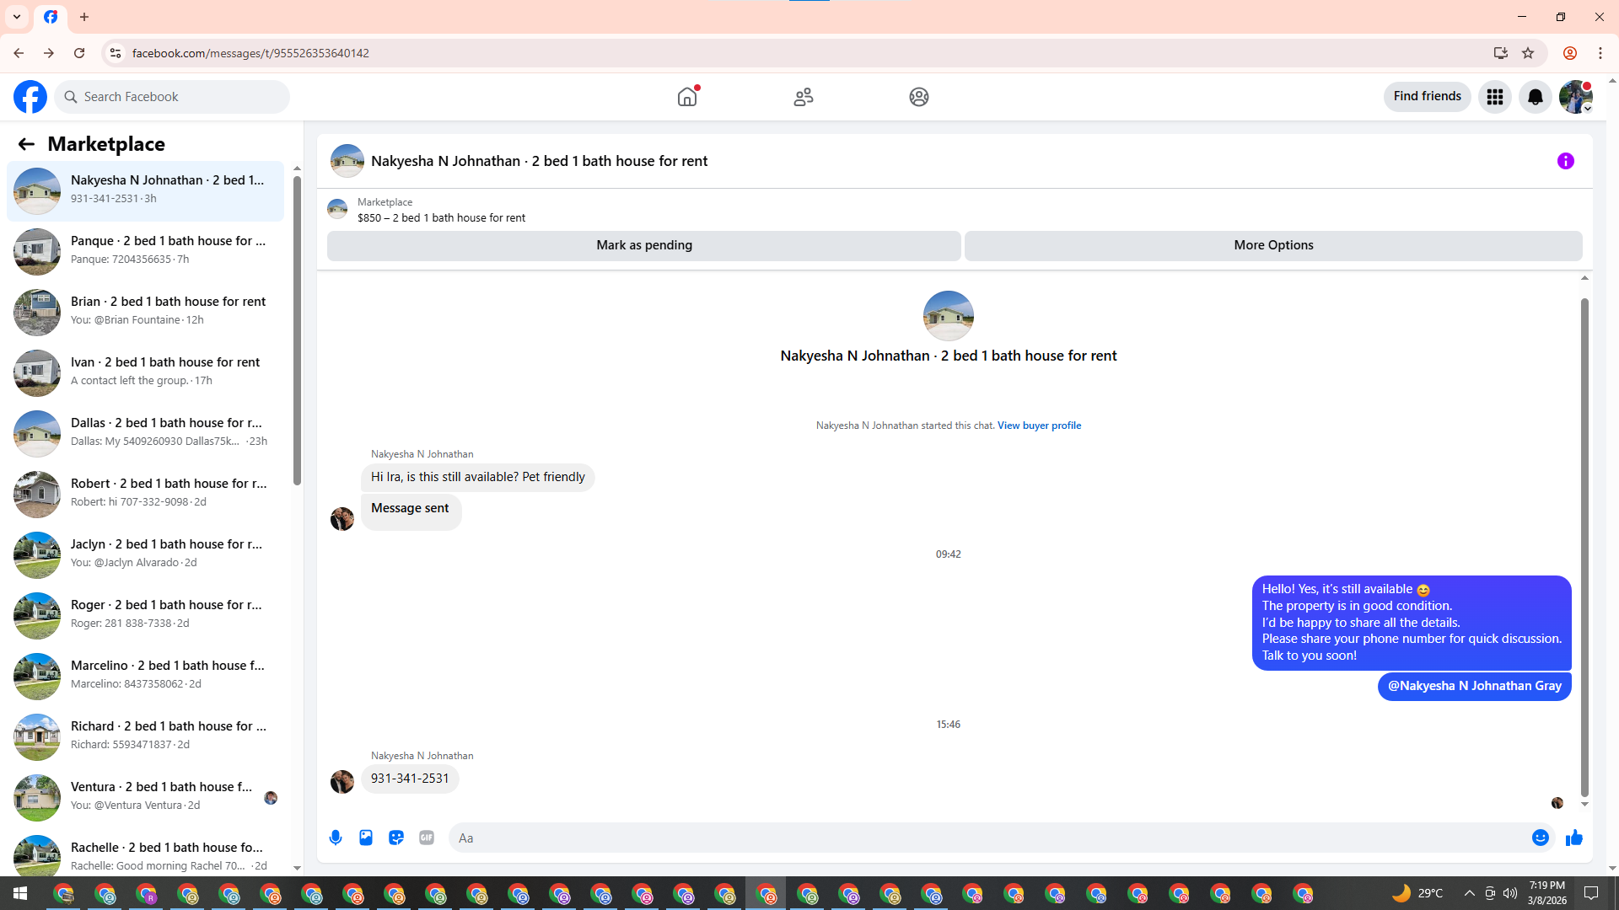Click the voice clip microphone icon
This screenshot has width=1619, height=910.
[336, 838]
